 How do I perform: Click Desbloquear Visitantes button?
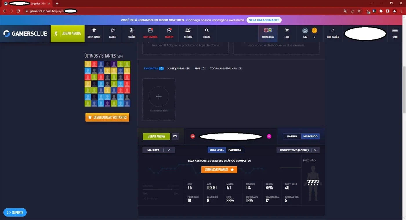(x=107, y=117)
